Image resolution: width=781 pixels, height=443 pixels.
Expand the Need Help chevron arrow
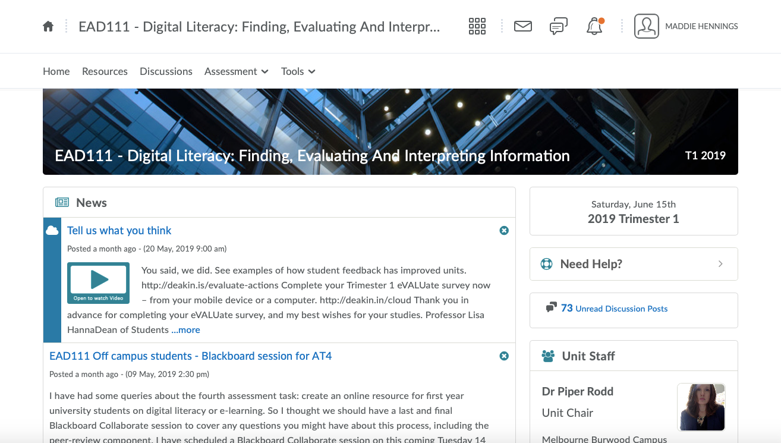click(x=720, y=264)
